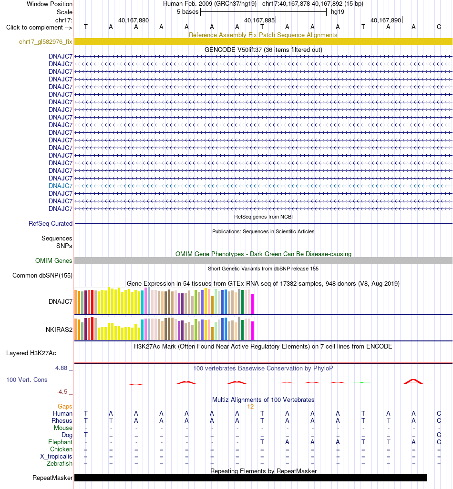This screenshot has width=453, height=489.
Task: Open the 'H3K27Ac Mark' ENCODE track title
Action: [x=263, y=347]
